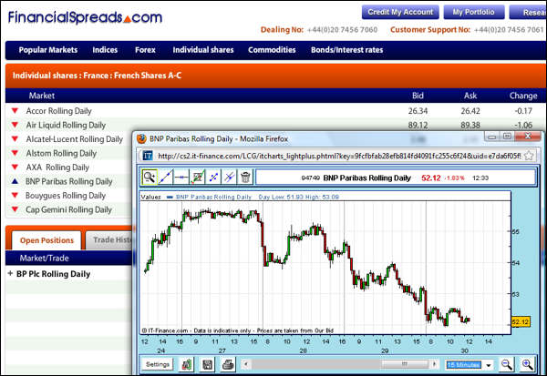Open the 15 Minutes timeframe dropdown

470,365
